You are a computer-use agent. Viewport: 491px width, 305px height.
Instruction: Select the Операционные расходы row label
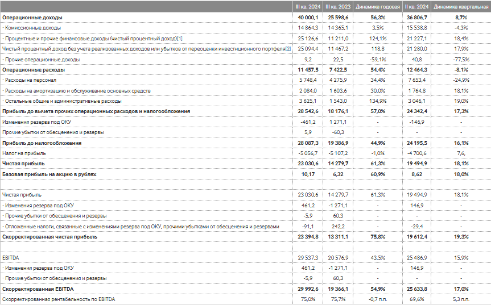34,70
